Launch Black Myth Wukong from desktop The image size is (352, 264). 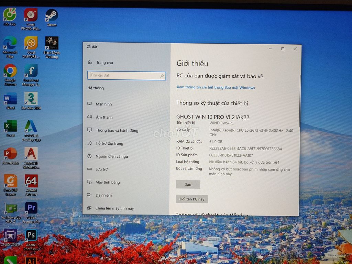click(x=52, y=44)
